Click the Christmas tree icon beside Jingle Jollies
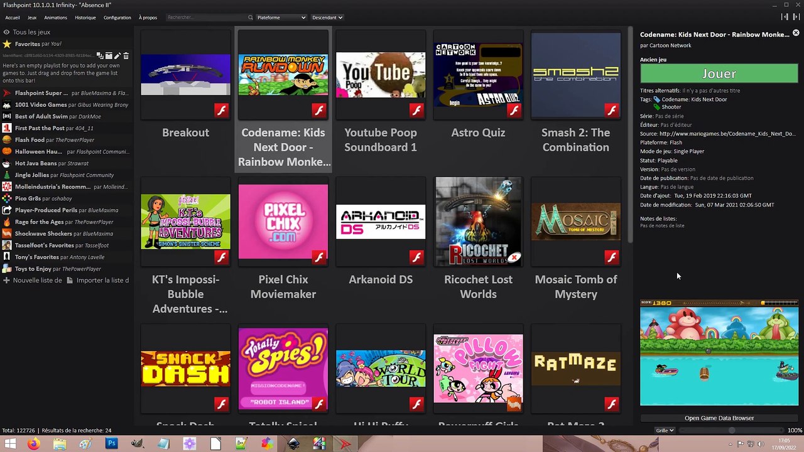Viewport: 804px width, 452px height. (7, 175)
